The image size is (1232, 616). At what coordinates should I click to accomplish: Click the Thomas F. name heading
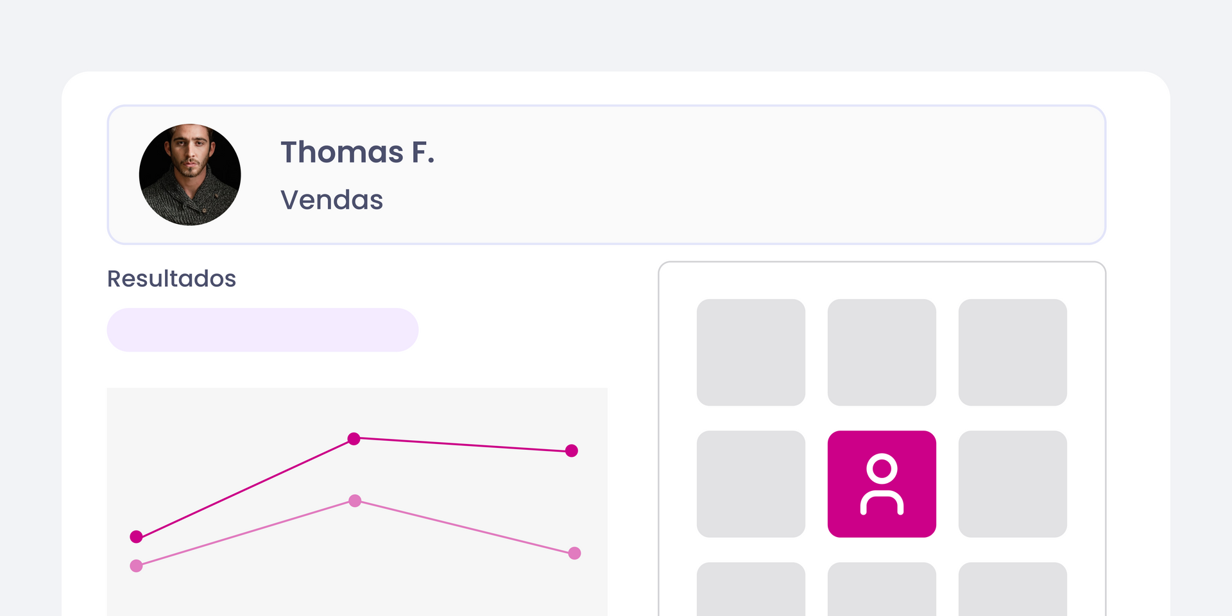(357, 152)
